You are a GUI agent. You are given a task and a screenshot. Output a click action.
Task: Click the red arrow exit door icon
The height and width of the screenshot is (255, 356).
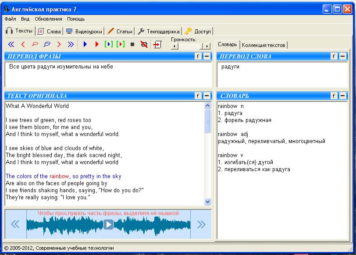[x=157, y=44]
